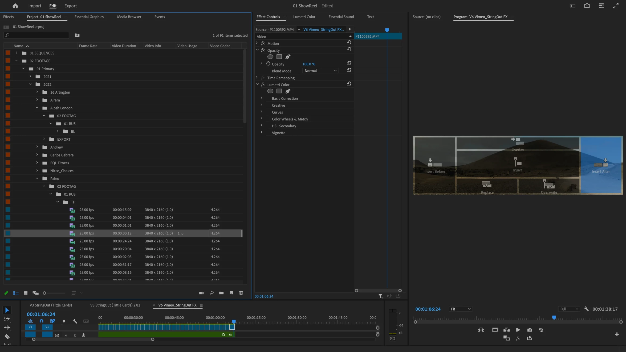
Task: Switch to the Essential Graphics tab
Action: tap(89, 17)
